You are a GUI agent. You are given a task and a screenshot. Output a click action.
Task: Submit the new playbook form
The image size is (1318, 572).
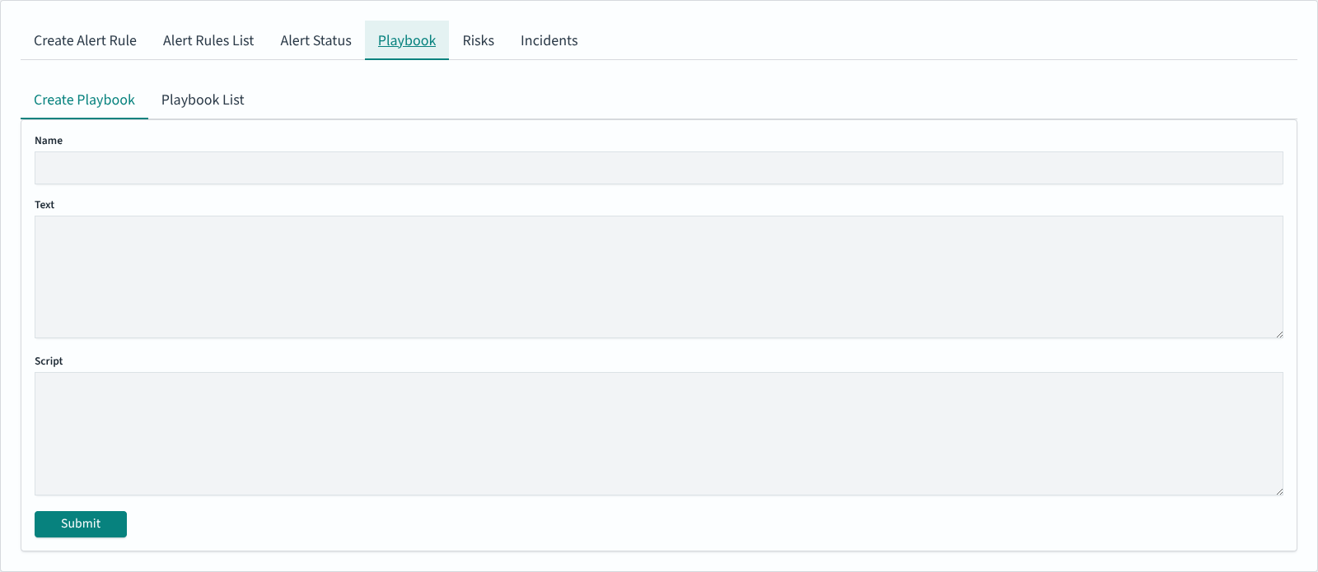coord(81,524)
